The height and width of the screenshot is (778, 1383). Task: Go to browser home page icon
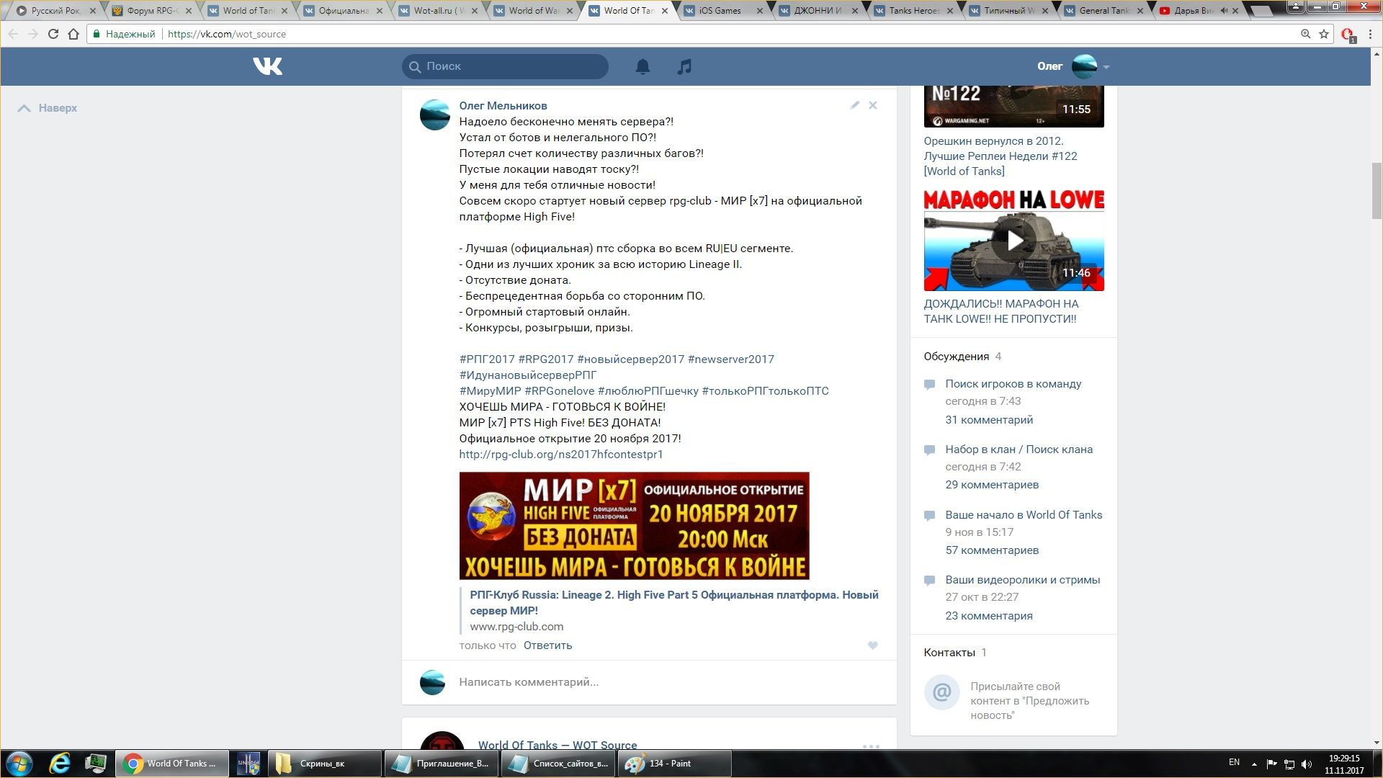[x=73, y=34]
